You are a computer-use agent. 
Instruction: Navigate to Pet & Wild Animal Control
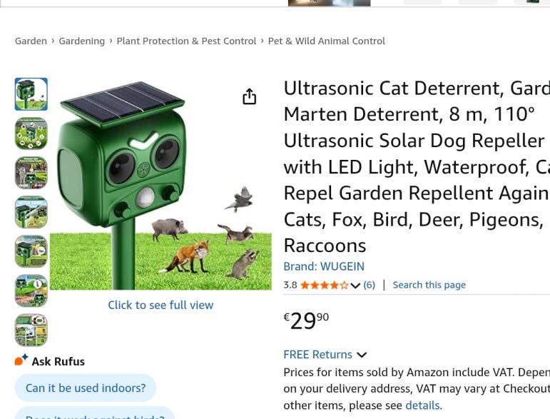[326, 41]
